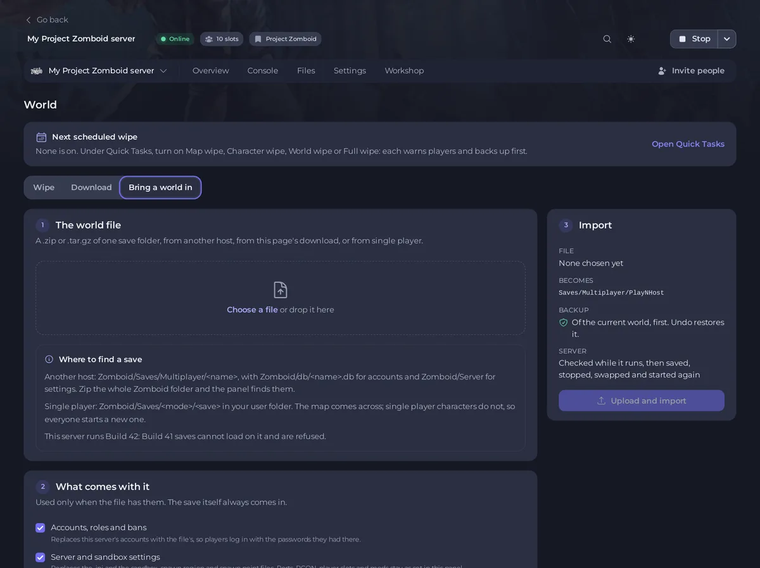Stop the server with Stop button
Image resolution: width=760 pixels, height=568 pixels.
[694, 39]
